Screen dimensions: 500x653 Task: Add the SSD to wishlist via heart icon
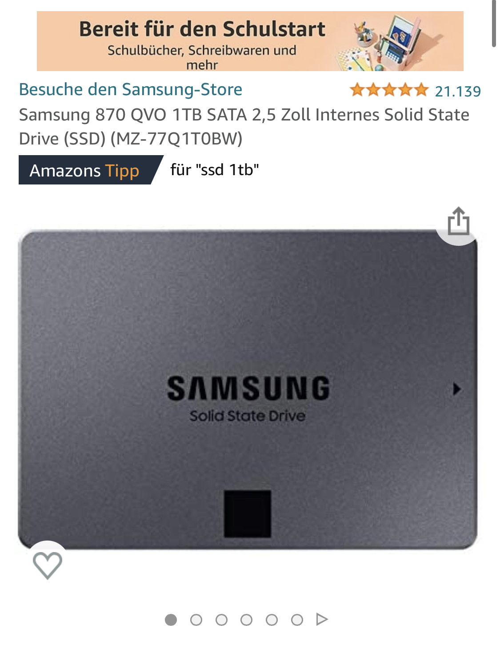point(48,565)
